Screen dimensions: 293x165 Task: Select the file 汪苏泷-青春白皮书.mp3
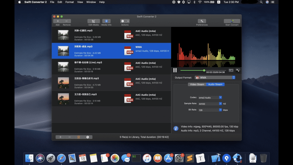(x=111, y=83)
